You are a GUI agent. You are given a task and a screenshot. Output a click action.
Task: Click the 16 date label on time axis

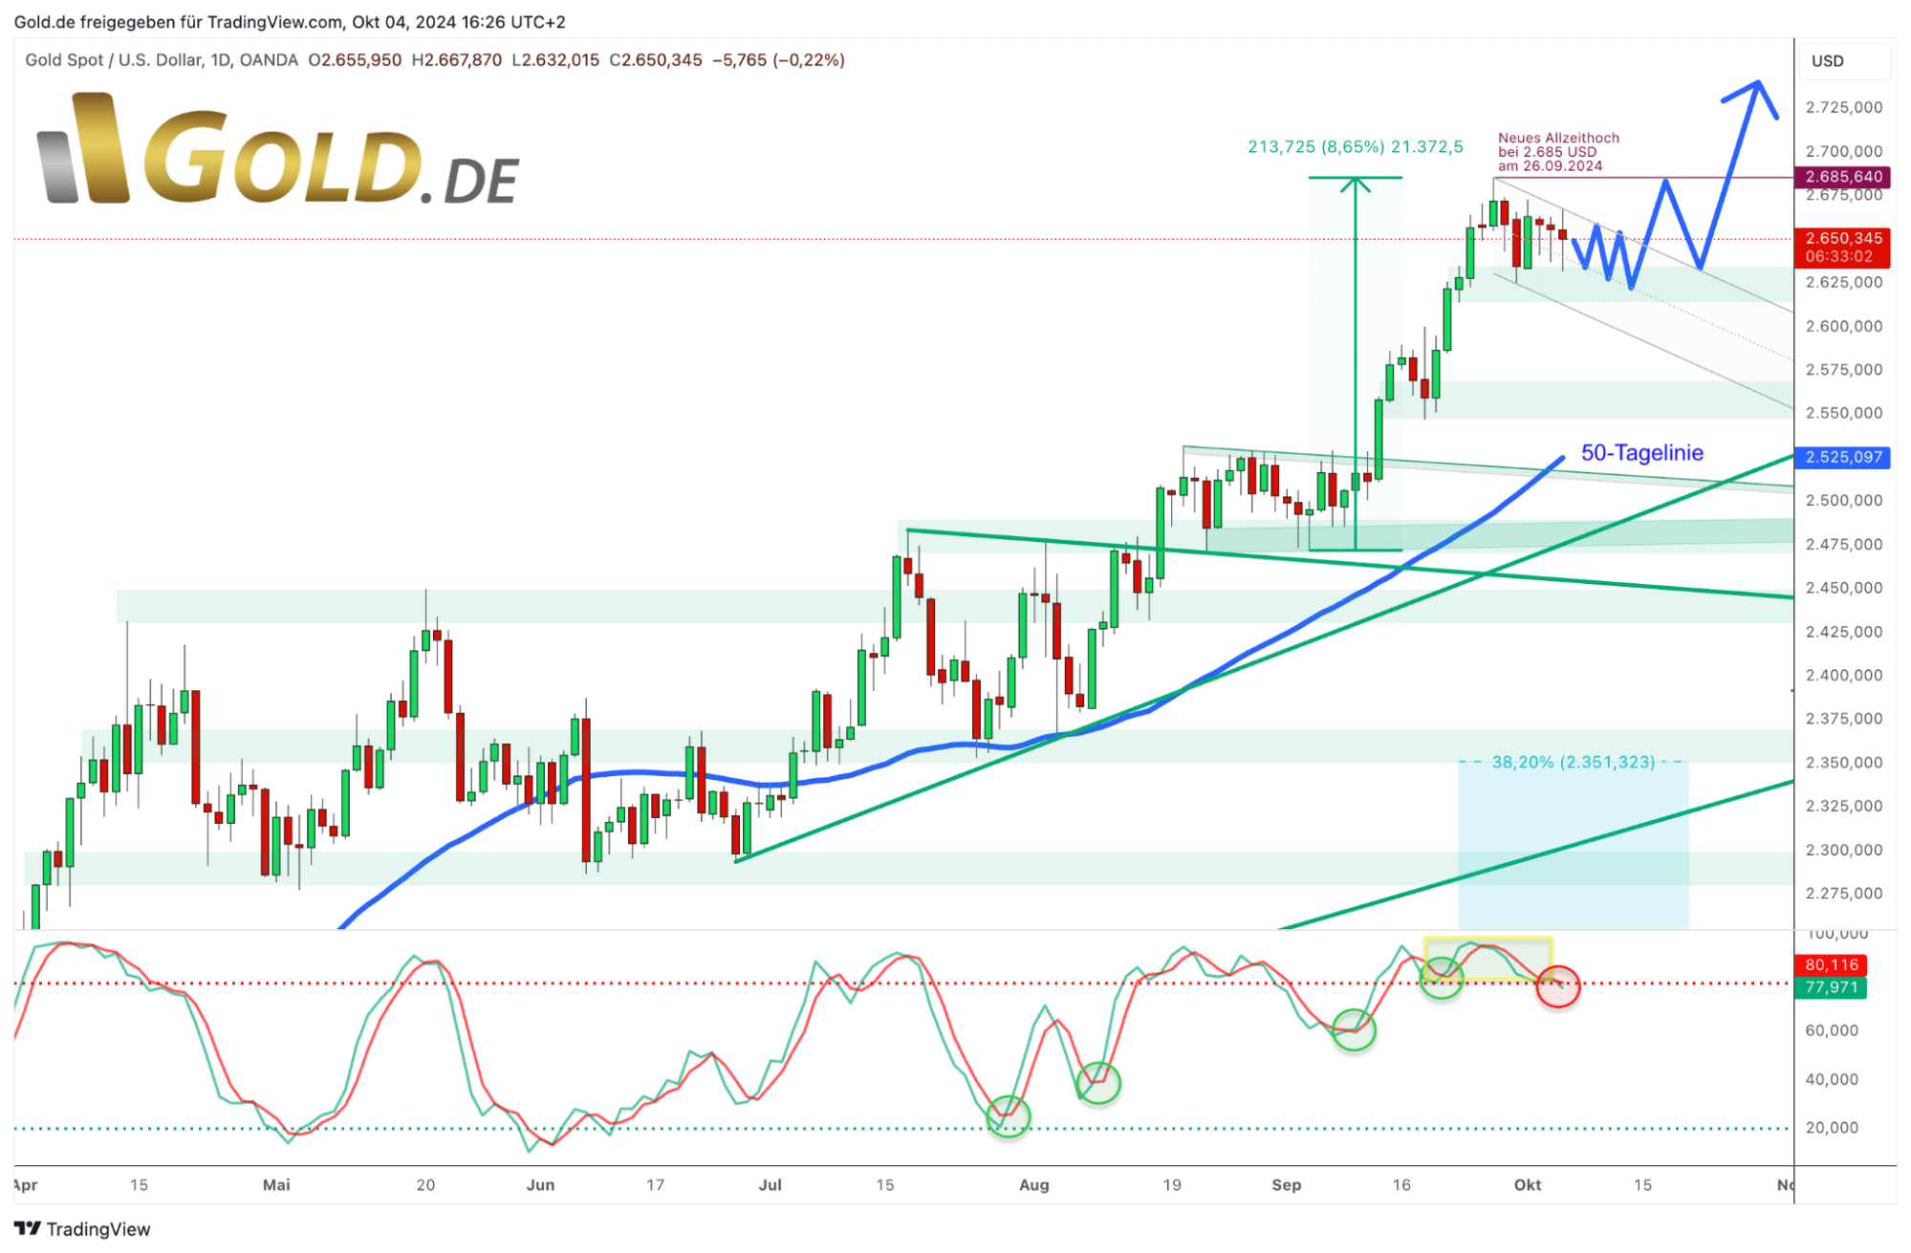(1401, 1185)
